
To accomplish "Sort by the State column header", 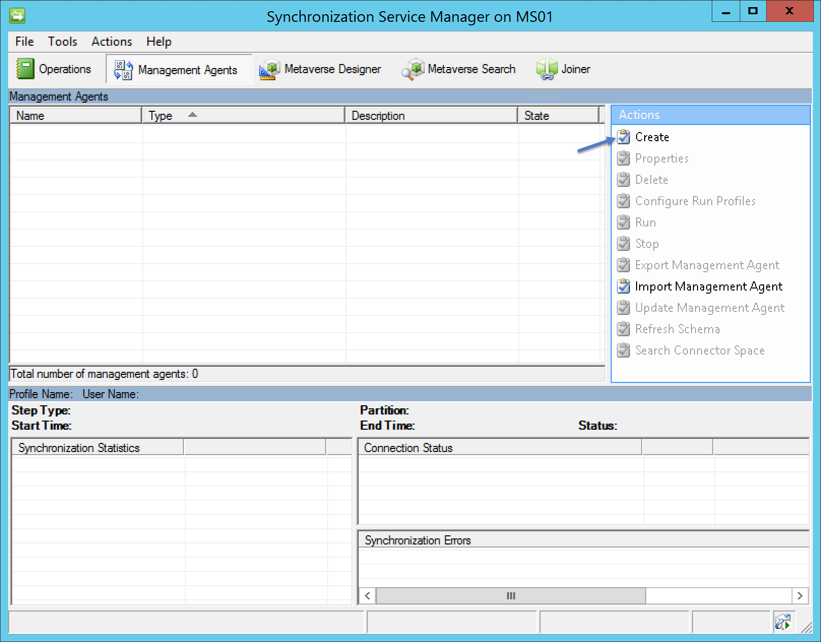I will (558, 115).
